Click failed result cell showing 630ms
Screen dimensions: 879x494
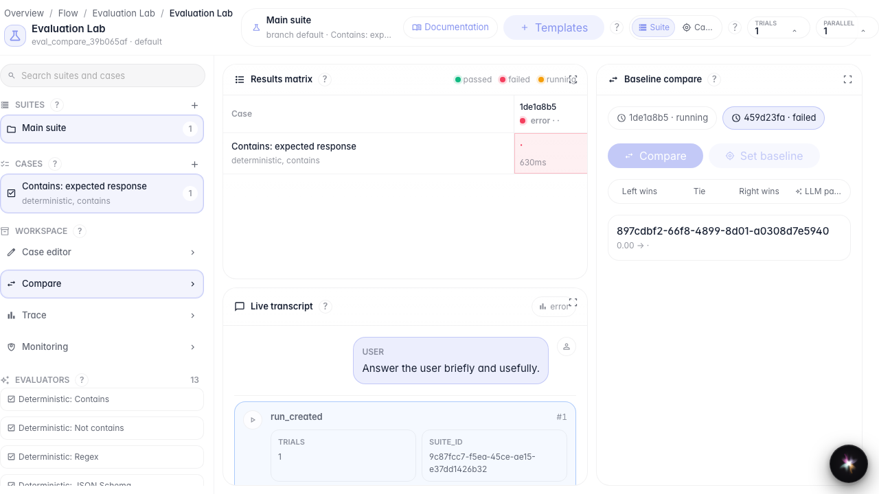coord(551,153)
